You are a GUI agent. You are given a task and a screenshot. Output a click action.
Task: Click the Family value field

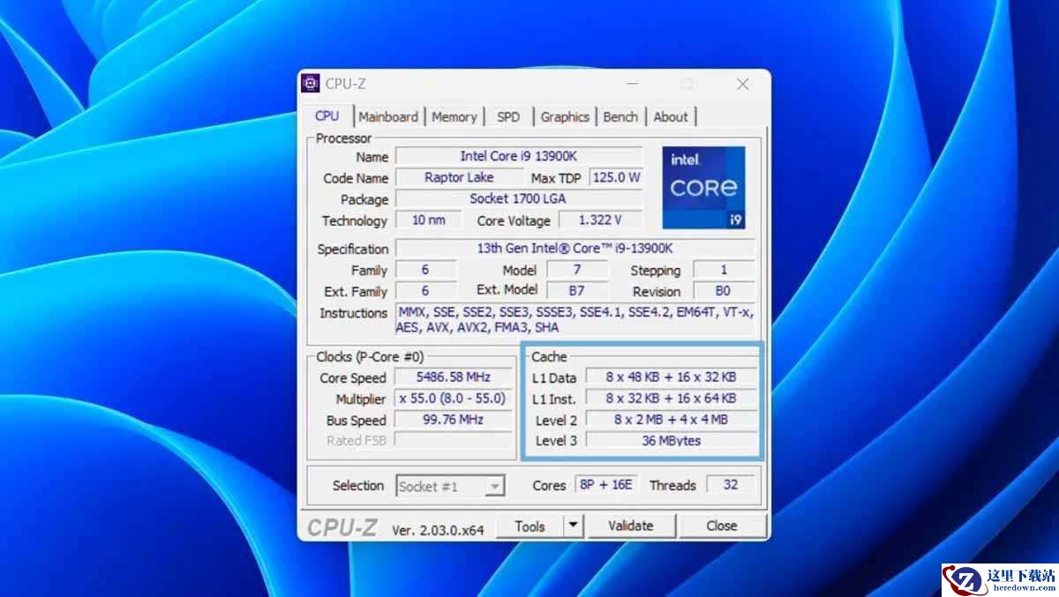coord(425,270)
